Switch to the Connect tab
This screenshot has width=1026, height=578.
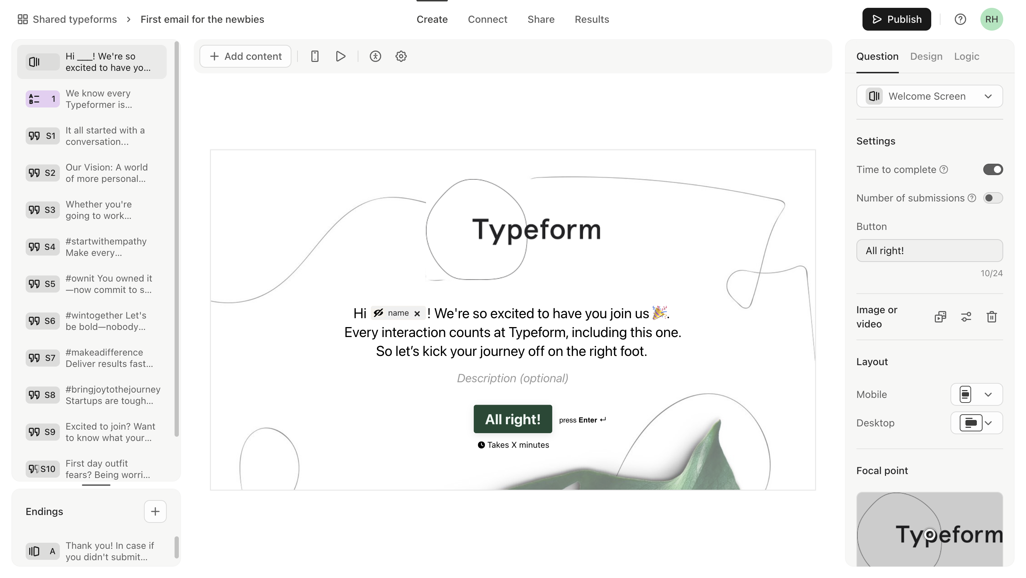coord(487,19)
